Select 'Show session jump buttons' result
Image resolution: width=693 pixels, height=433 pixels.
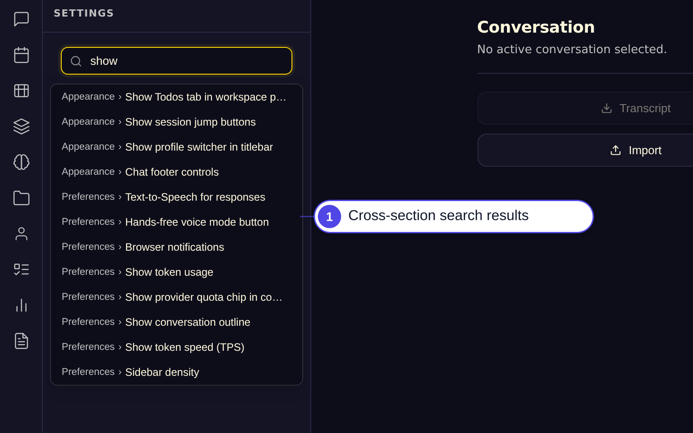[177, 122]
